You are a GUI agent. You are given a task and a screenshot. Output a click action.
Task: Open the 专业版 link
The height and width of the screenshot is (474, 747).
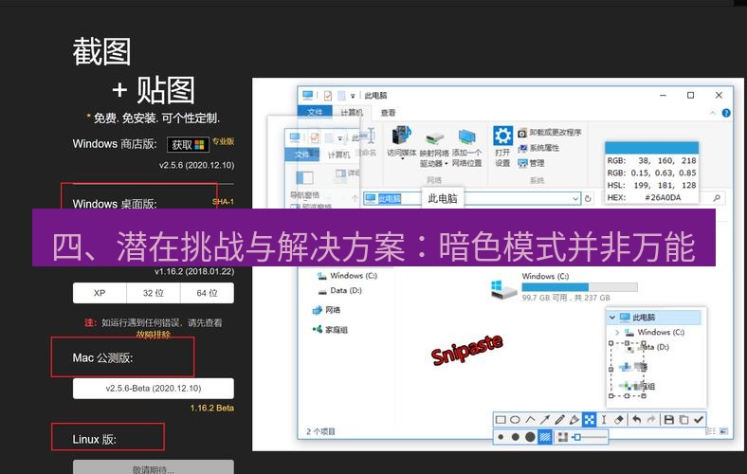click(223, 141)
